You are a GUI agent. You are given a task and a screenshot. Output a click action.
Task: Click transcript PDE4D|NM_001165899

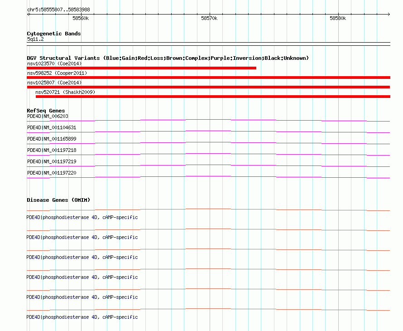tap(52, 139)
